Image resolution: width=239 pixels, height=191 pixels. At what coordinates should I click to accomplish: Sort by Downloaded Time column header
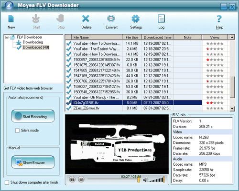157,37
